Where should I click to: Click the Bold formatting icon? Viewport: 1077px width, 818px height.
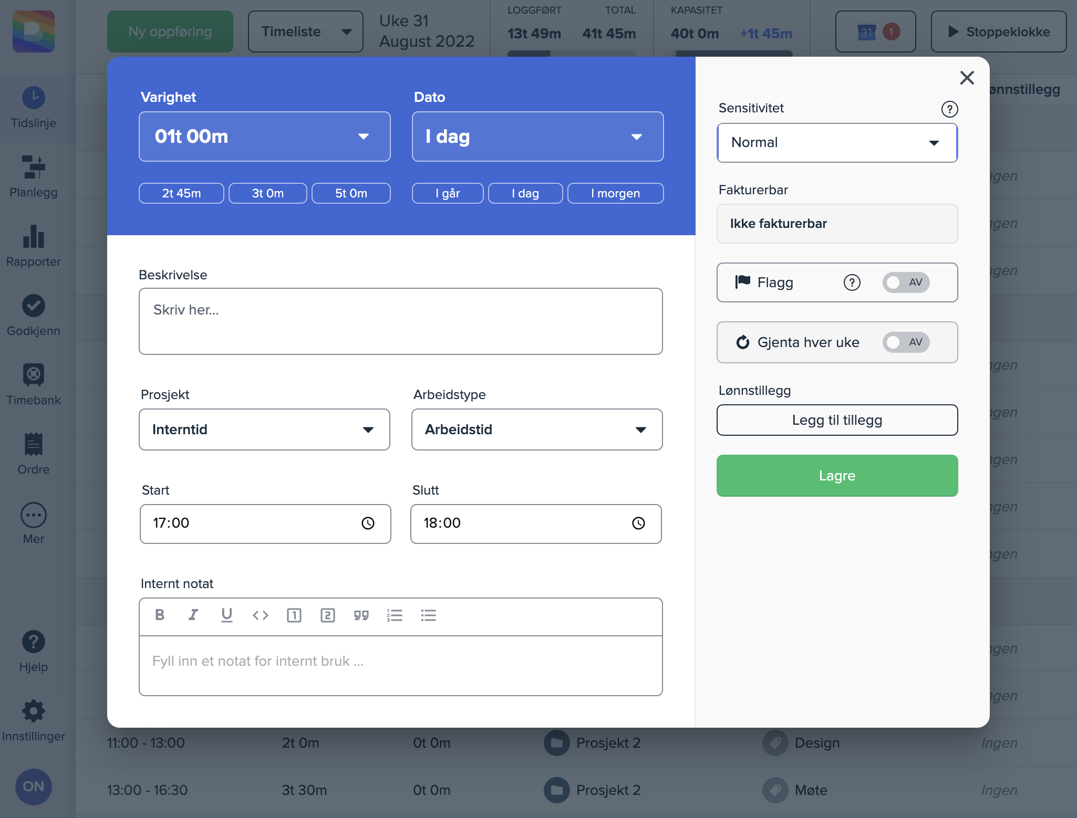(160, 615)
